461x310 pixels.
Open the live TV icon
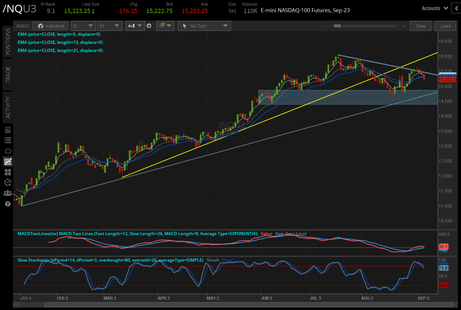(8, 150)
